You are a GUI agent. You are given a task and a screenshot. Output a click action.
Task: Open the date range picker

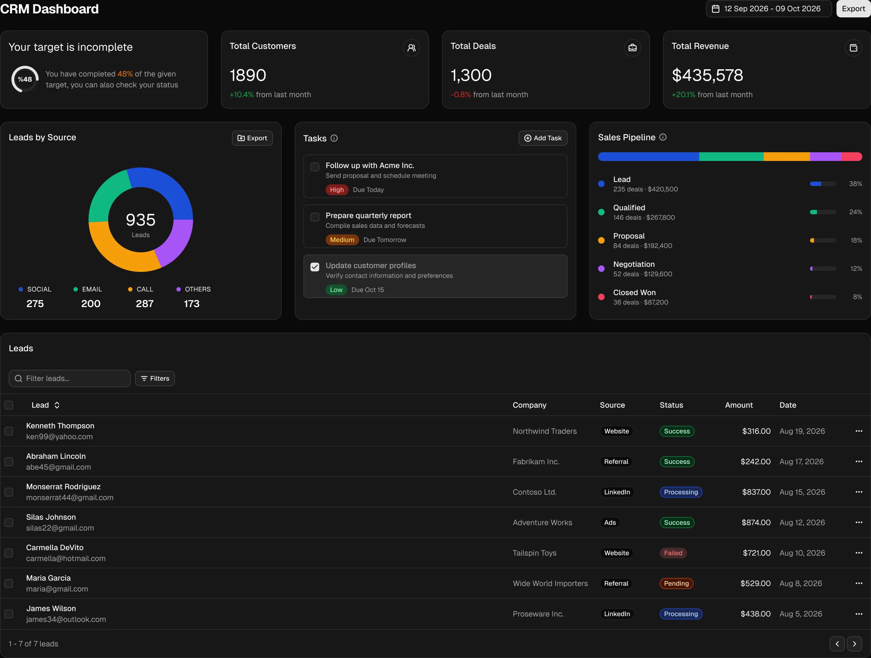click(x=769, y=9)
